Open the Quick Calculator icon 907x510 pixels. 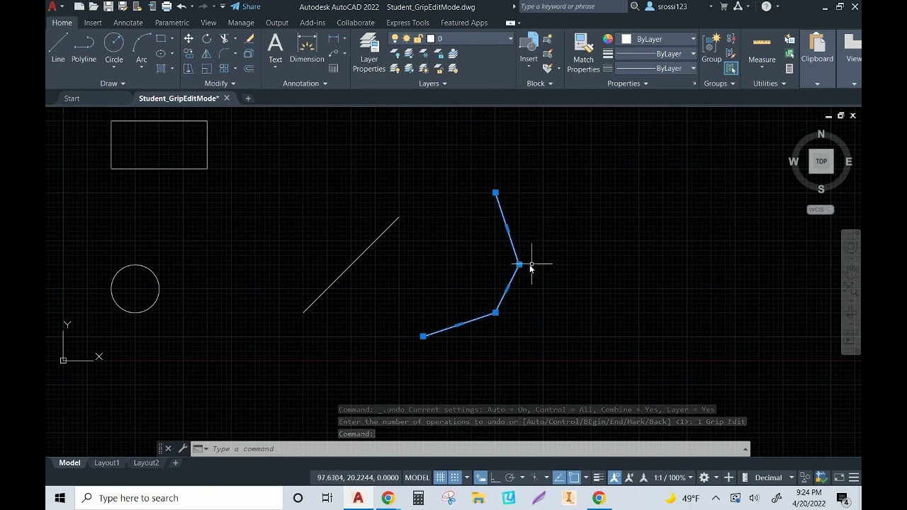click(789, 69)
